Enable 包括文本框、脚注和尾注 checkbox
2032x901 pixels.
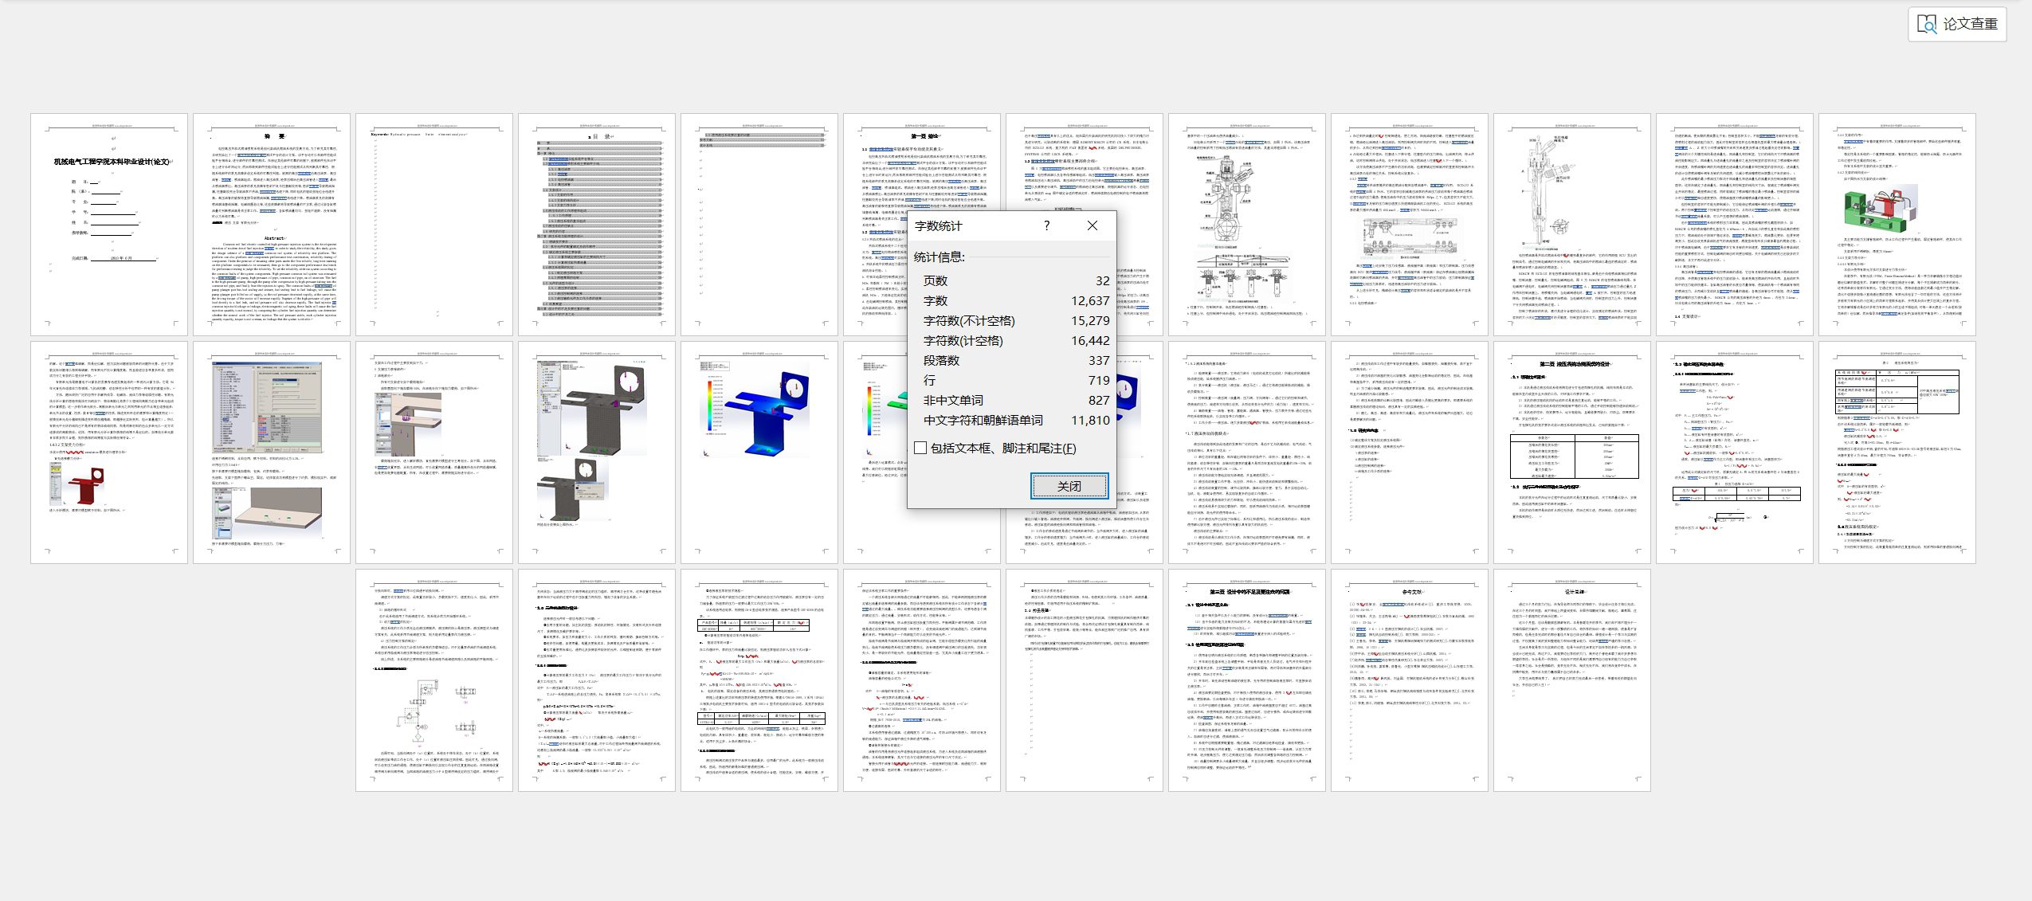(920, 448)
